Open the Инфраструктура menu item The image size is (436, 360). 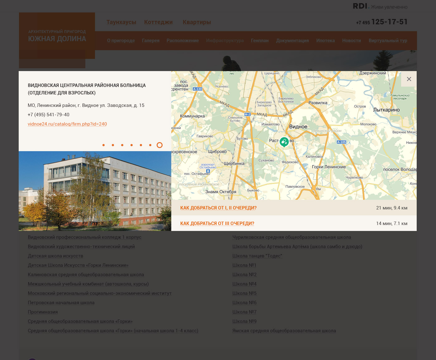coord(225,41)
